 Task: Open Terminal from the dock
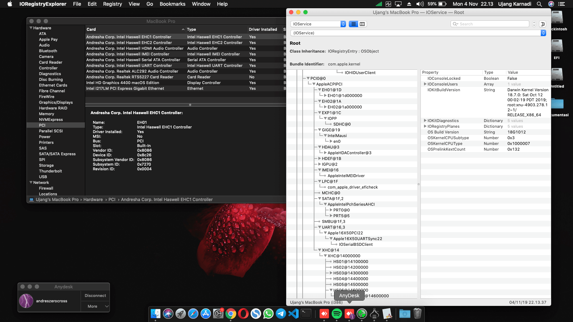(306, 314)
